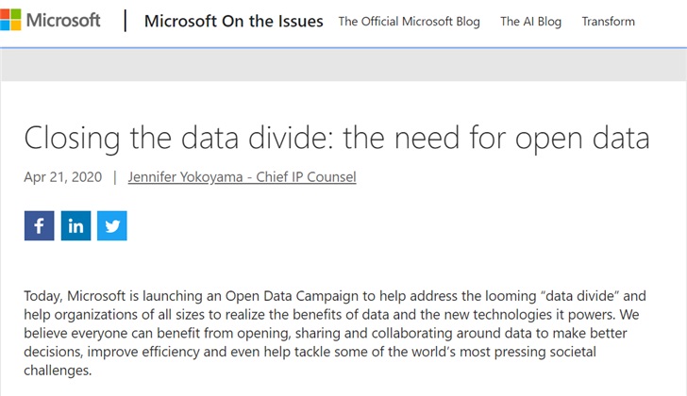This screenshot has width=687, height=396.
Task: Click the words "Open Data Campaign" in the paragraph
Action: [296, 296]
